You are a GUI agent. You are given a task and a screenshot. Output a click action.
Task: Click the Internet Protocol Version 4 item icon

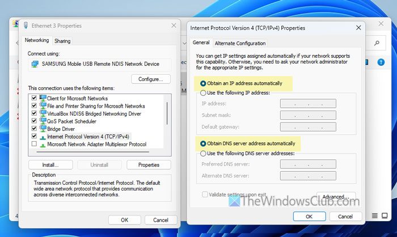pyautogui.click(x=43, y=137)
